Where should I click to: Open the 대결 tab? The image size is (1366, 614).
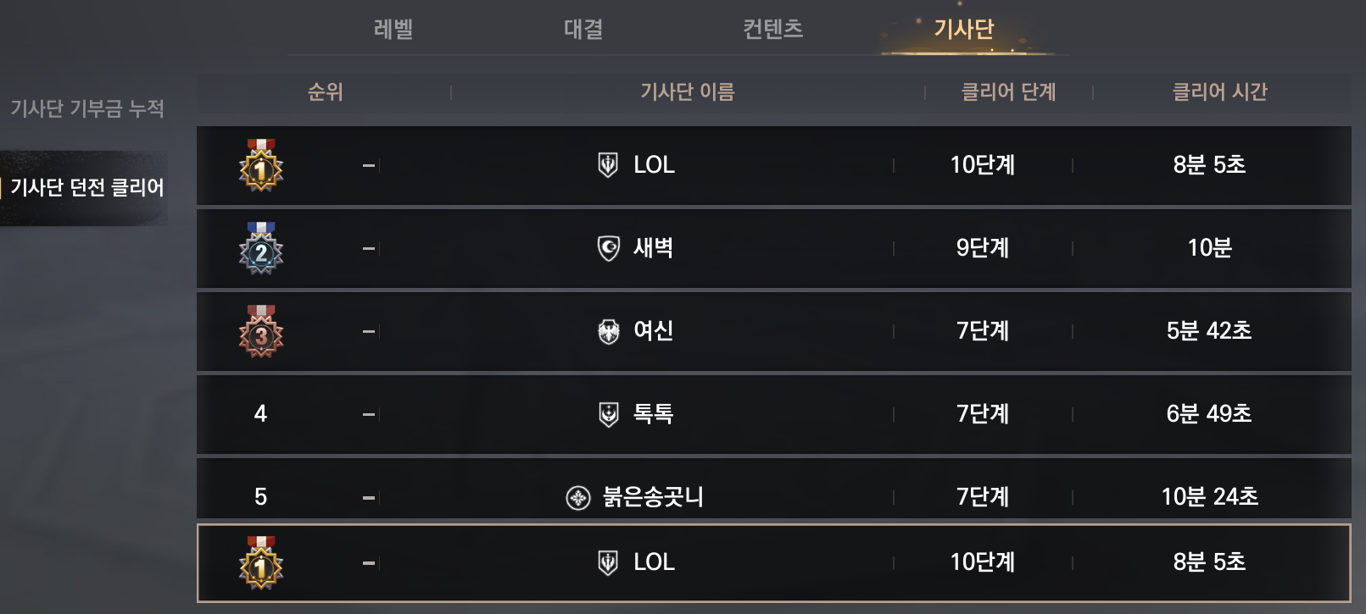click(x=583, y=30)
